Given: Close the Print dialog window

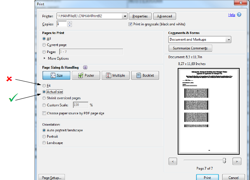Looking at the screenshot, I should coord(241,3).
